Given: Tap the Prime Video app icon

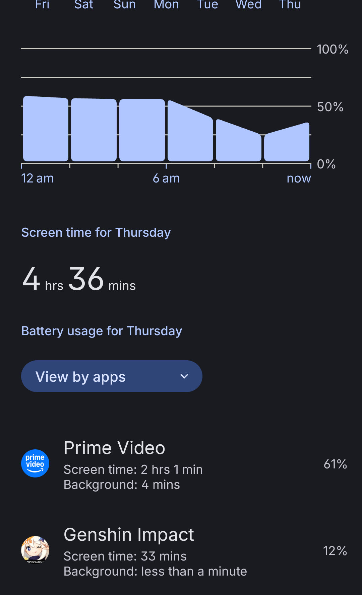Looking at the screenshot, I should 35,463.
